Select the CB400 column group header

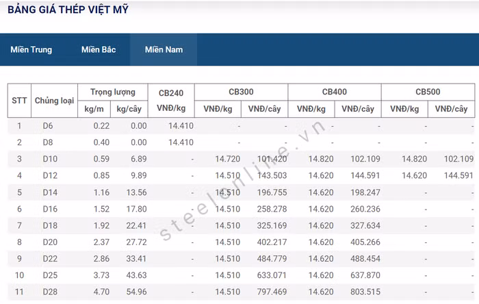click(334, 92)
